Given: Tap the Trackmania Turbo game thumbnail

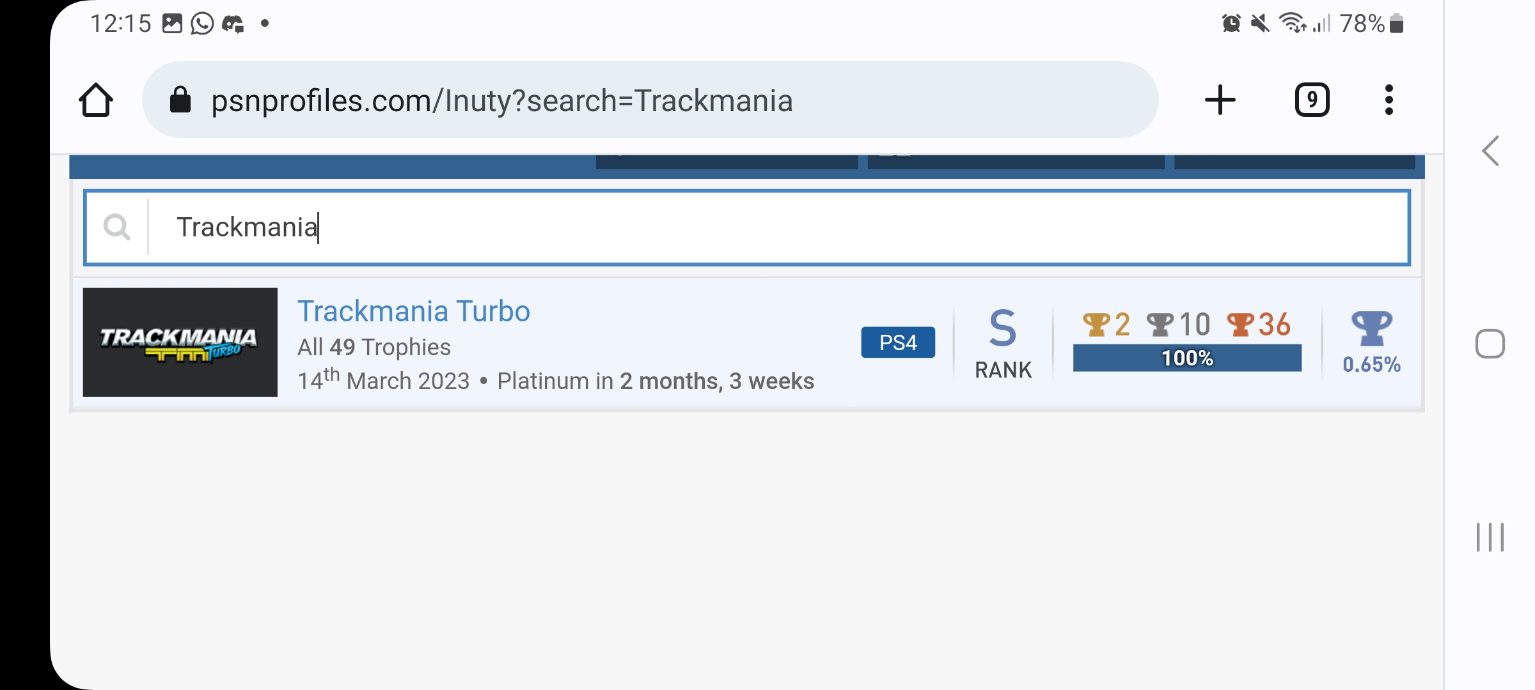Looking at the screenshot, I should pyautogui.click(x=180, y=342).
